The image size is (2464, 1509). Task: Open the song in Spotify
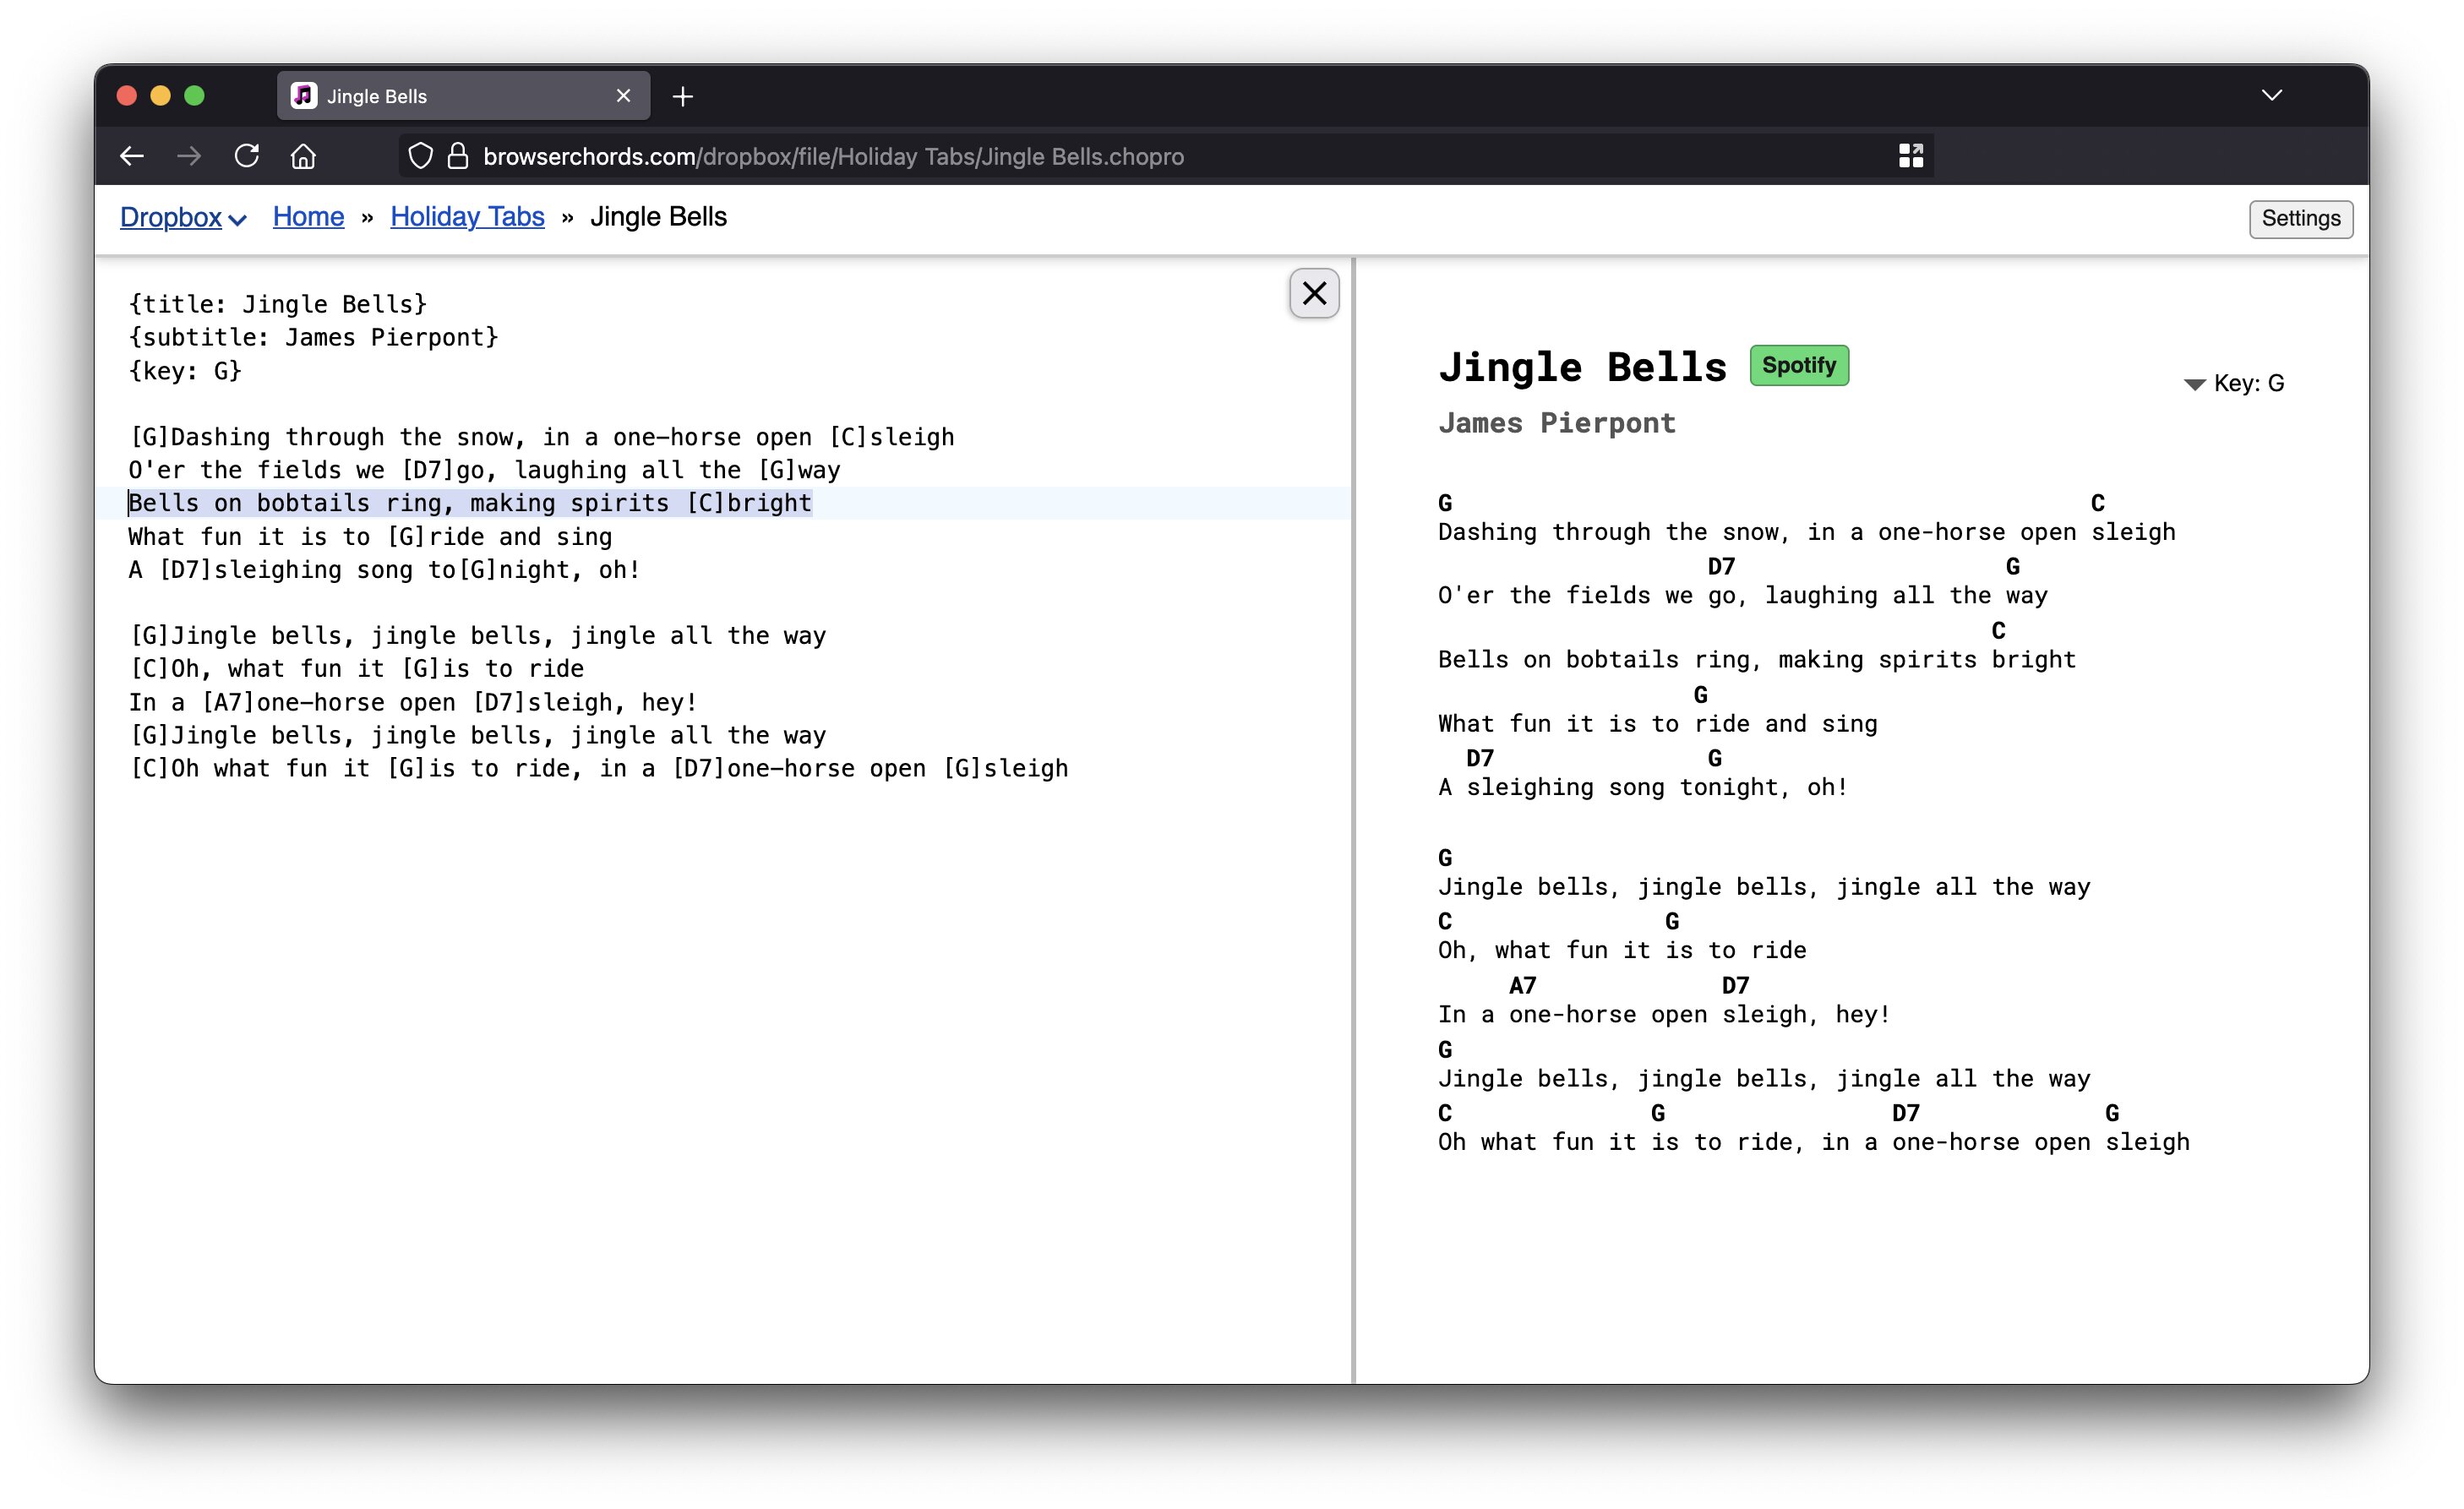click(1798, 364)
